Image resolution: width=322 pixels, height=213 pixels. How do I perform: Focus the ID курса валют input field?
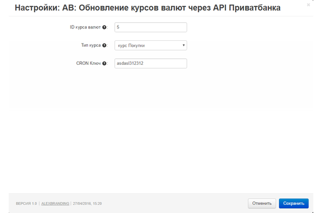pos(151,27)
